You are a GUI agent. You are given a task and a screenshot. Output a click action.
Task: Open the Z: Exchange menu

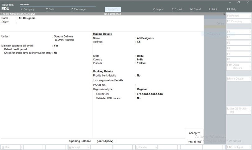coord(78,10)
